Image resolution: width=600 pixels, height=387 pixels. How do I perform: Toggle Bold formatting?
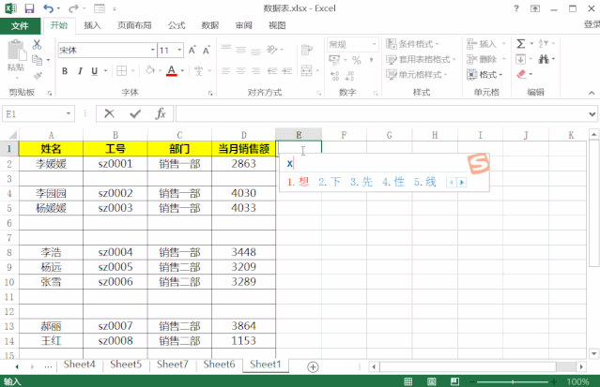pos(65,71)
